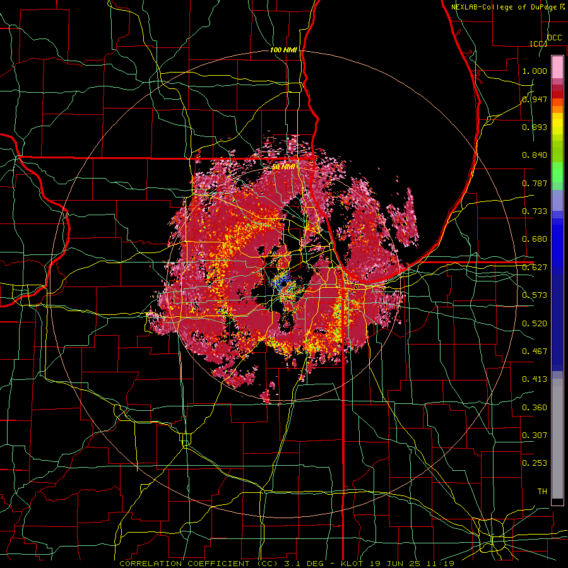The width and height of the screenshot is (568, 568).
Task: Select the 0.360 scale value
Action: point(535,408)
